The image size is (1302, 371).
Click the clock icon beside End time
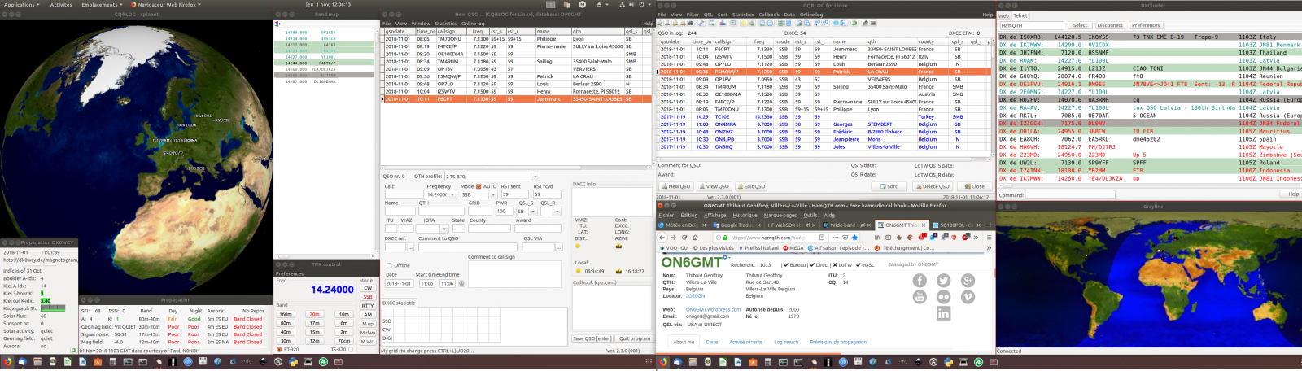coord(462,283)
